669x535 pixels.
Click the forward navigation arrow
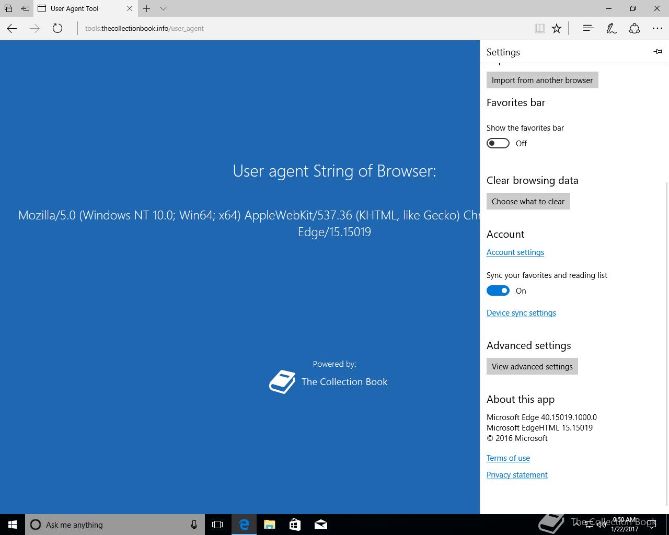(34, 28)
